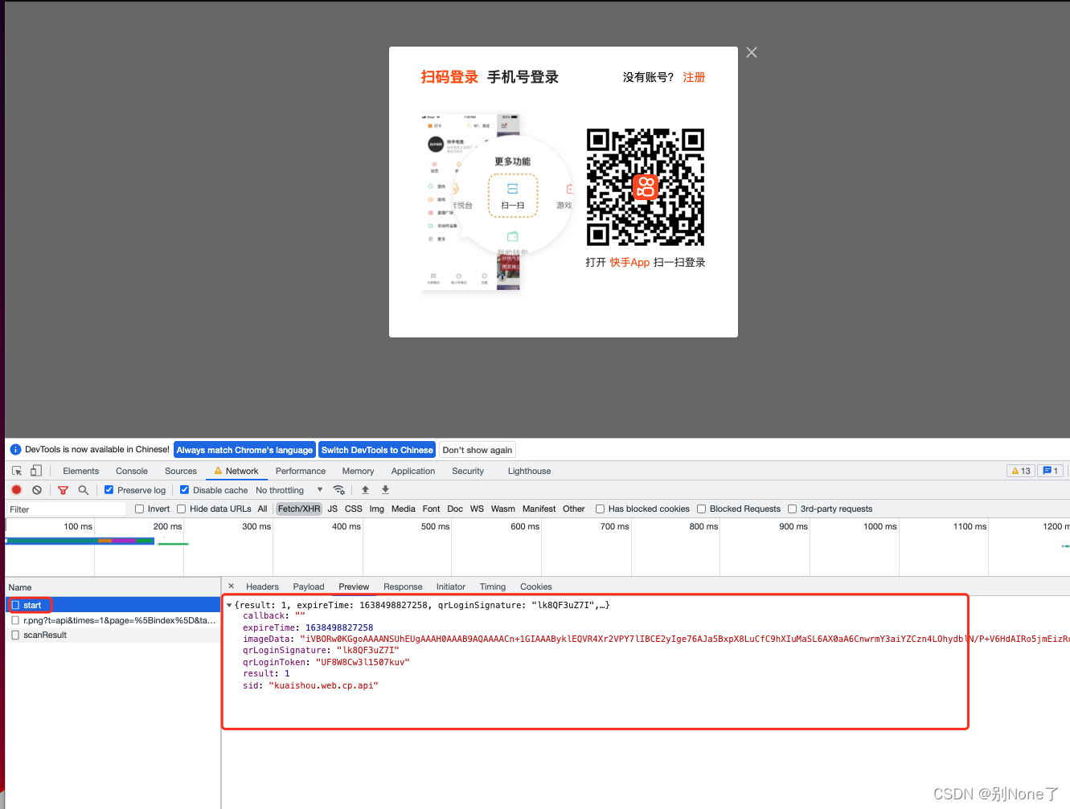
Task: Show the request Payload tab
Action: 309,586
